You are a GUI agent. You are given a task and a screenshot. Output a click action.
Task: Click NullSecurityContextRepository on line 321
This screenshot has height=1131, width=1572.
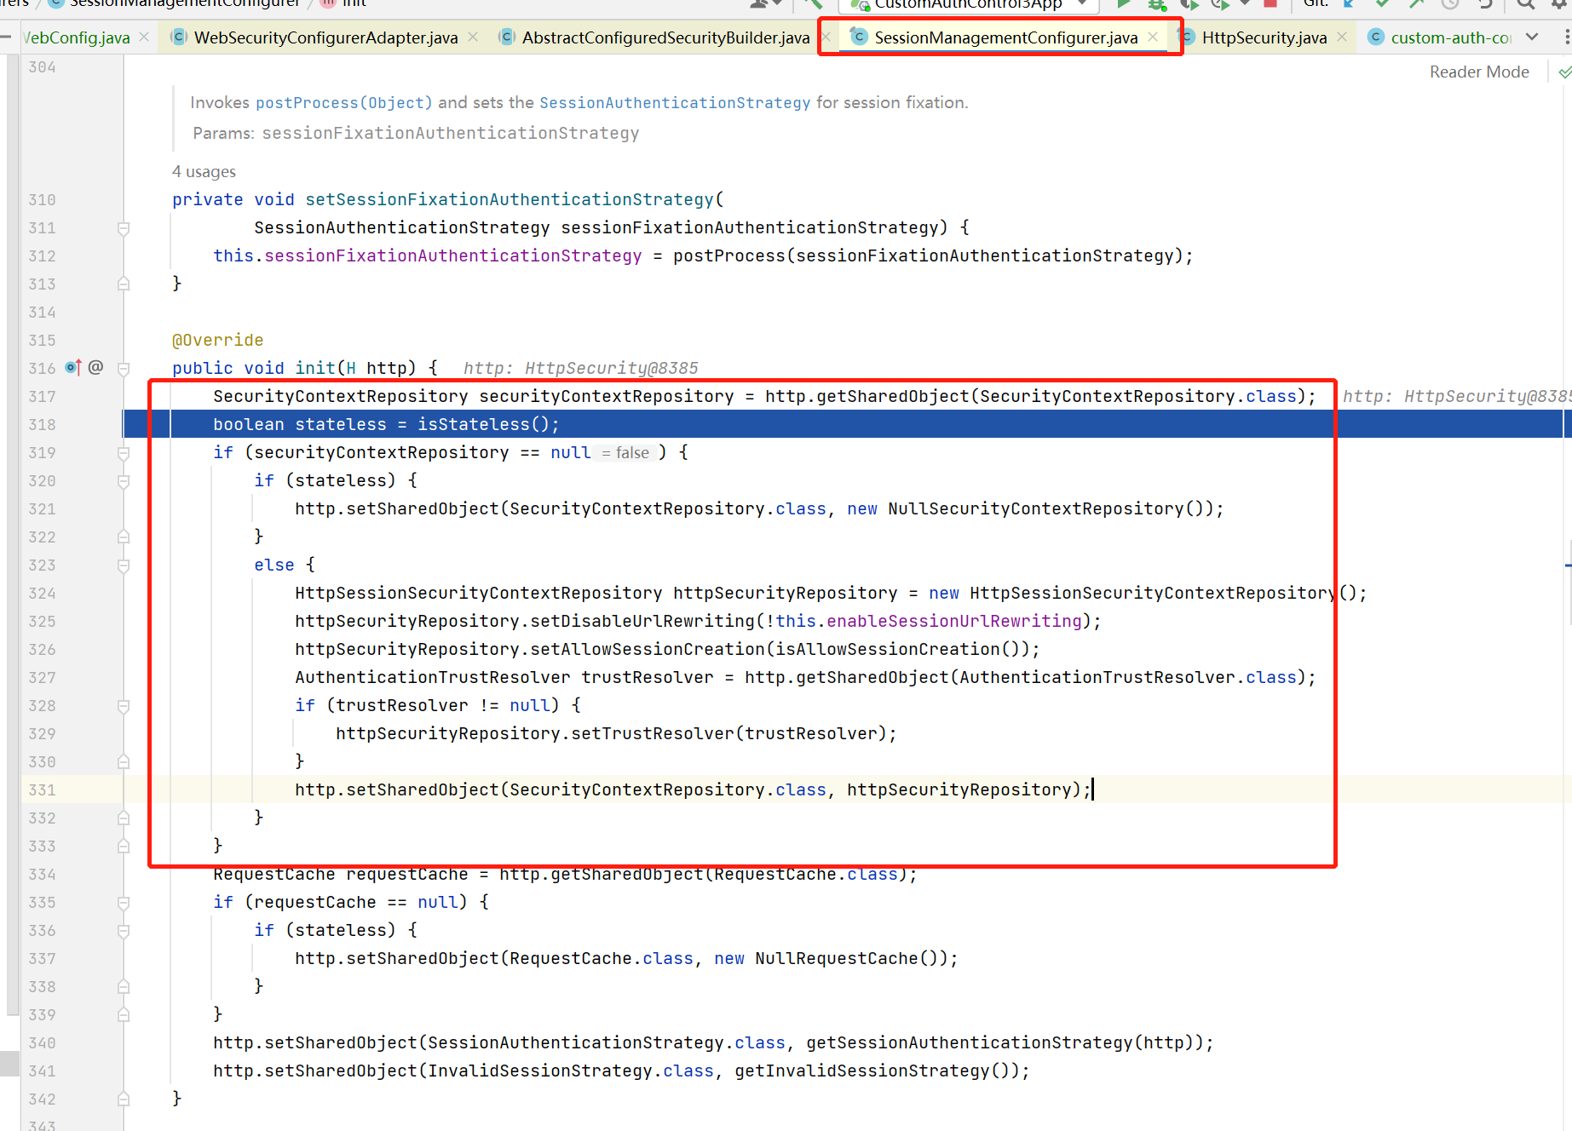[x=1036, y=508]
